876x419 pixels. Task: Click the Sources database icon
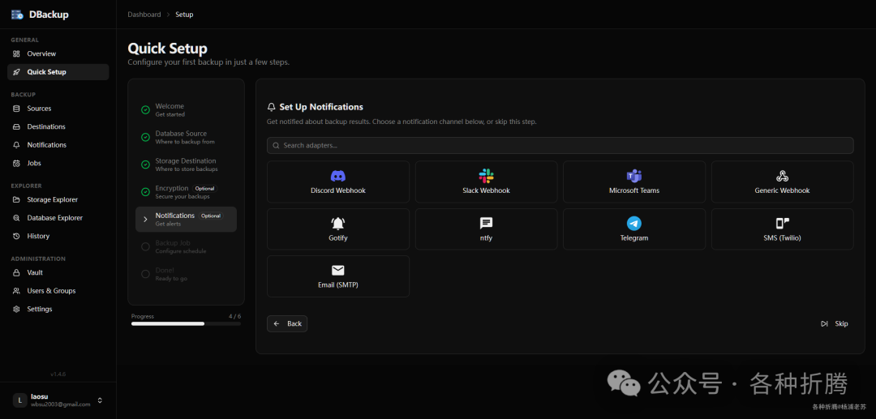(16, 109)
